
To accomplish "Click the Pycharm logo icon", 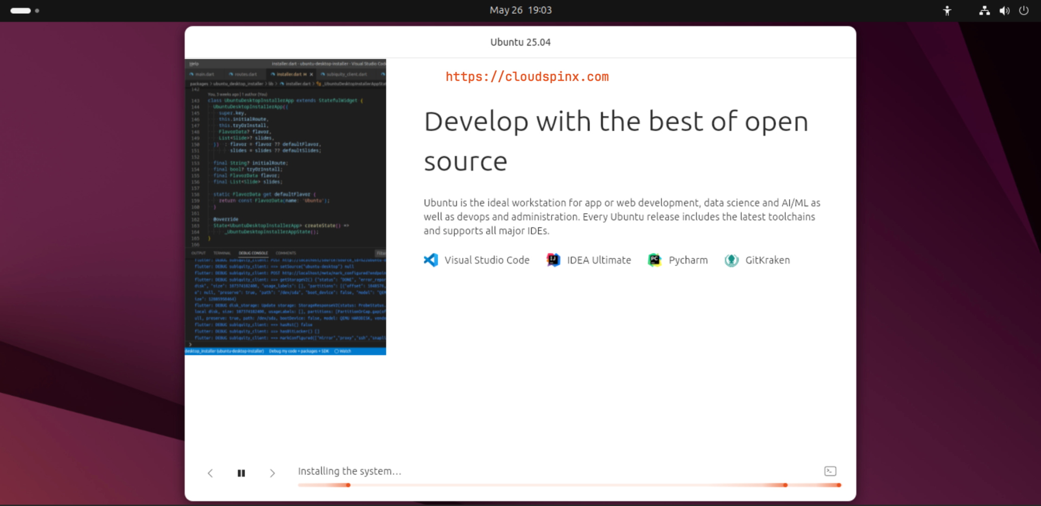I will click(x=654, y=260).
